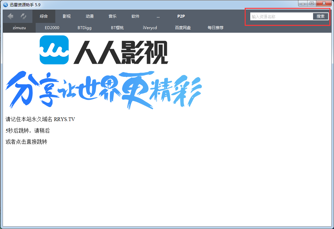Open the 百度网盘 source
This screenshot has height=229, width=334.
(183, 28)
